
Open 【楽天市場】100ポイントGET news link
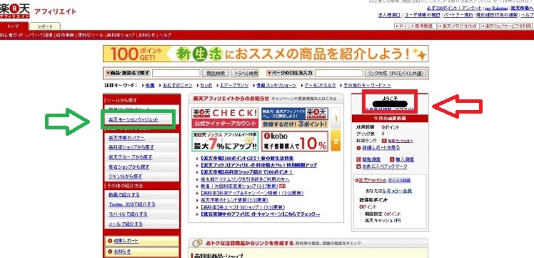click(247, 158)
